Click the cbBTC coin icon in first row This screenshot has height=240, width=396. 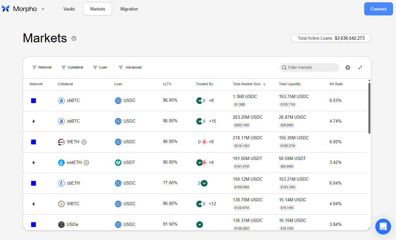click(x=61, y=101)
